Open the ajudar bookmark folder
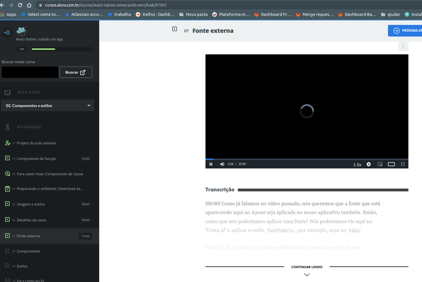This screenshot has height=282, width=422. tap(391, 14)
